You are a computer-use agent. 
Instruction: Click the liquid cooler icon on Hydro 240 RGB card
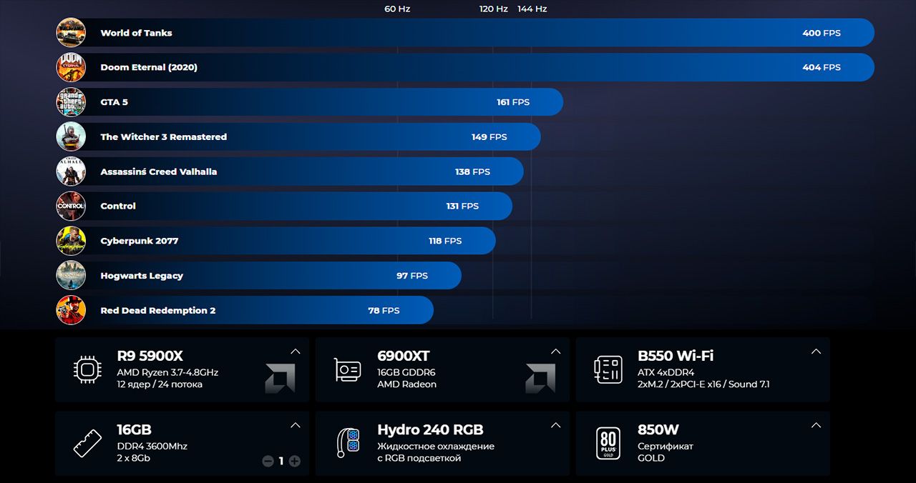coord(348,444)
